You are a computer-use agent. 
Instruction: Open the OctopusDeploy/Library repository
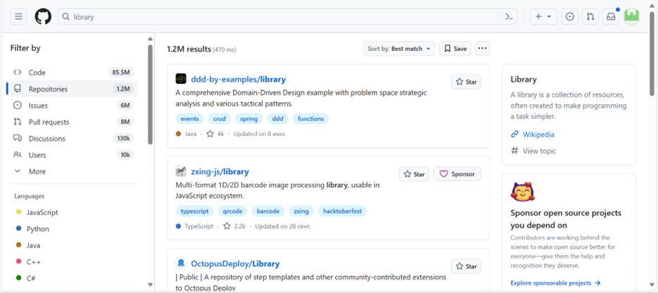click(235, 263)
